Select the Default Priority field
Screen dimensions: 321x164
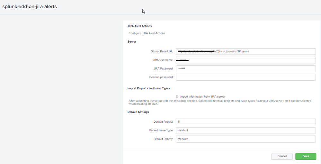(245, 139)
